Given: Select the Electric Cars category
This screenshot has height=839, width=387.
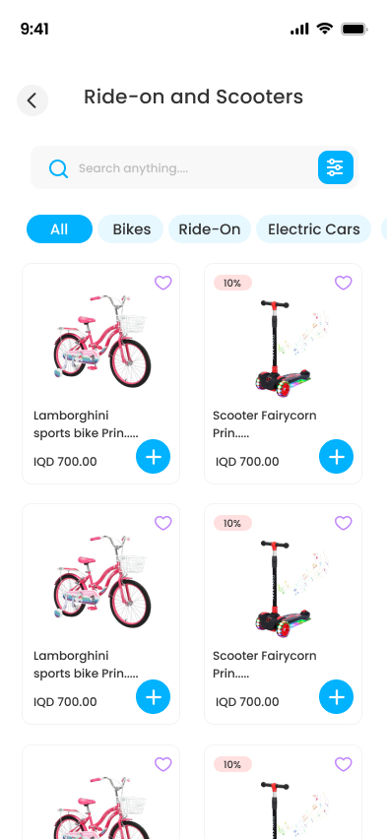Looking at the screenshot, I should (314, 229).
